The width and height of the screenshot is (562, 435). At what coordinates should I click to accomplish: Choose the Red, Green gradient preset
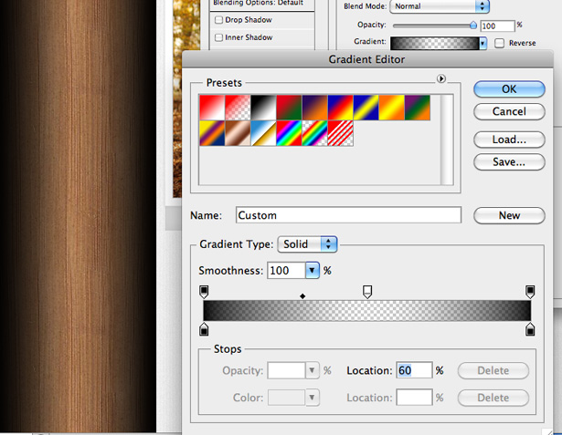click(289, 108)
